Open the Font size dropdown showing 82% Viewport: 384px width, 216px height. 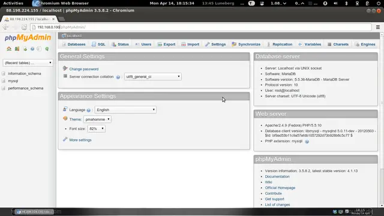pyautogui.click(x=97, y=128)
